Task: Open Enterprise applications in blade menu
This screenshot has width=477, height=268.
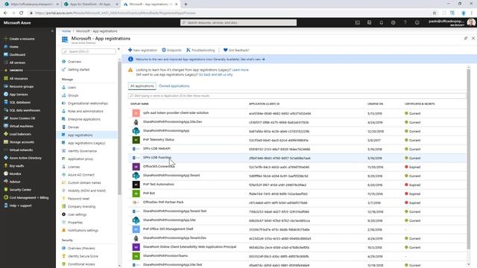Action: pyautogui.click(x=84, y=119)
